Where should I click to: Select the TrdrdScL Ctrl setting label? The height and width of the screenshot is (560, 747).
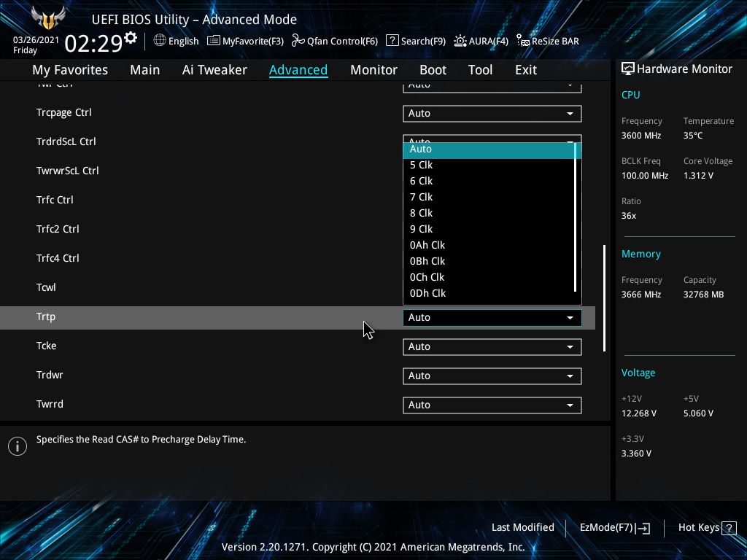(66, 142)
